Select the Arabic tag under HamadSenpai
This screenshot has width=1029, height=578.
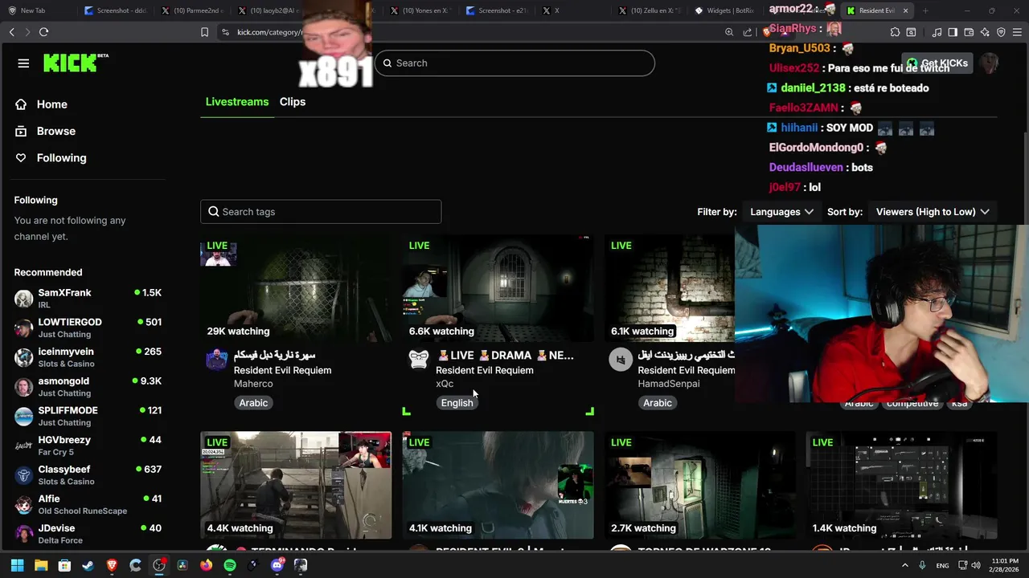(658, 403)
